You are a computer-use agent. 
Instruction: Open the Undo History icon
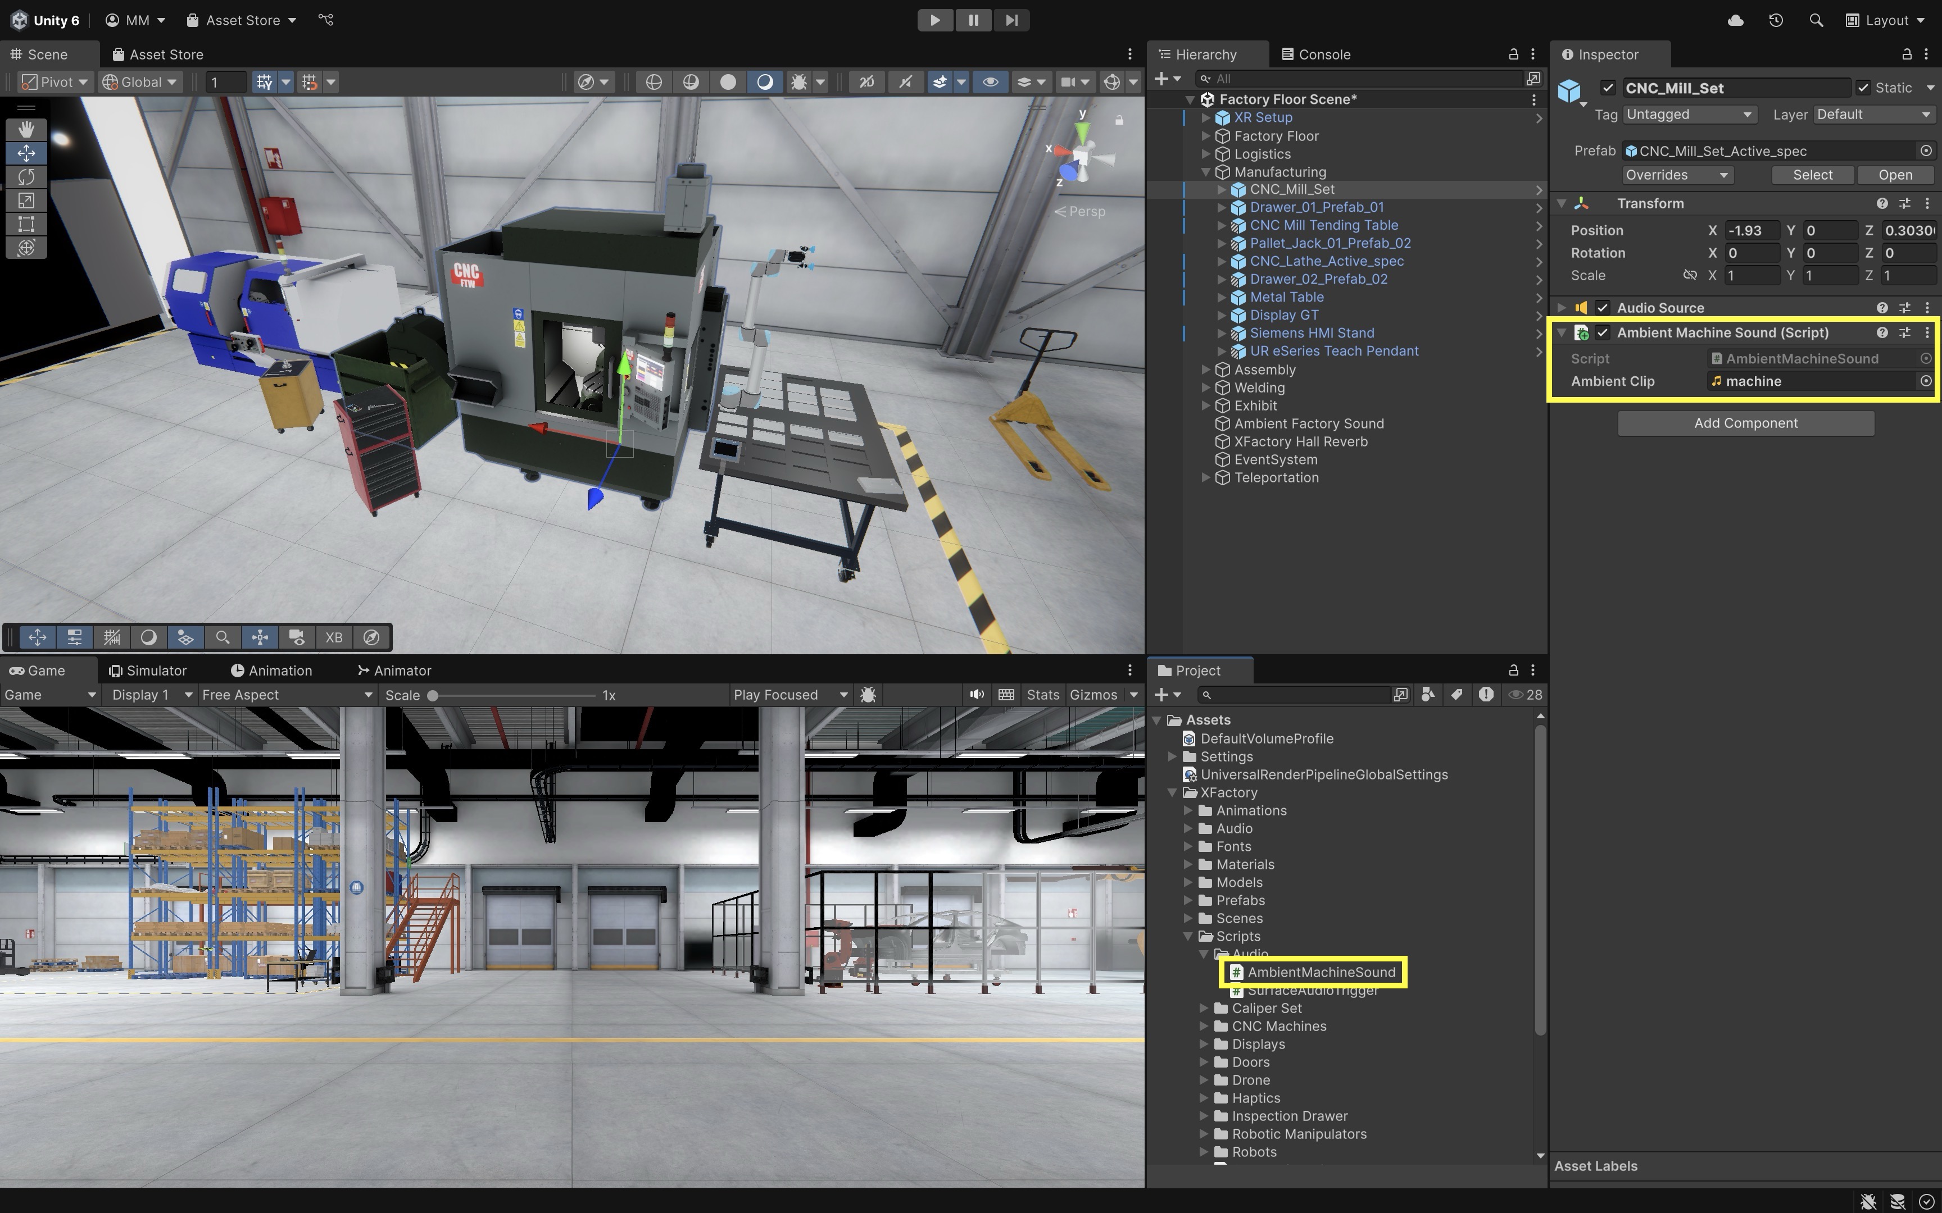[x=1775, y=20]
